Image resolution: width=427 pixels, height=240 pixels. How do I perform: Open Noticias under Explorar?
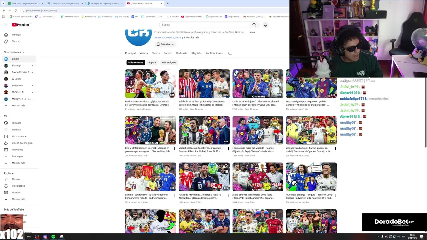coord(16,192)
